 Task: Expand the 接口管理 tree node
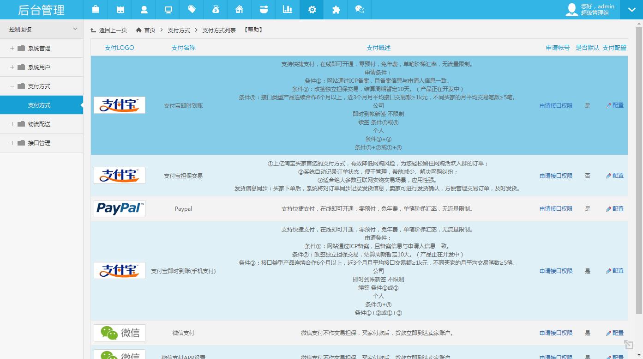point(12,143)
